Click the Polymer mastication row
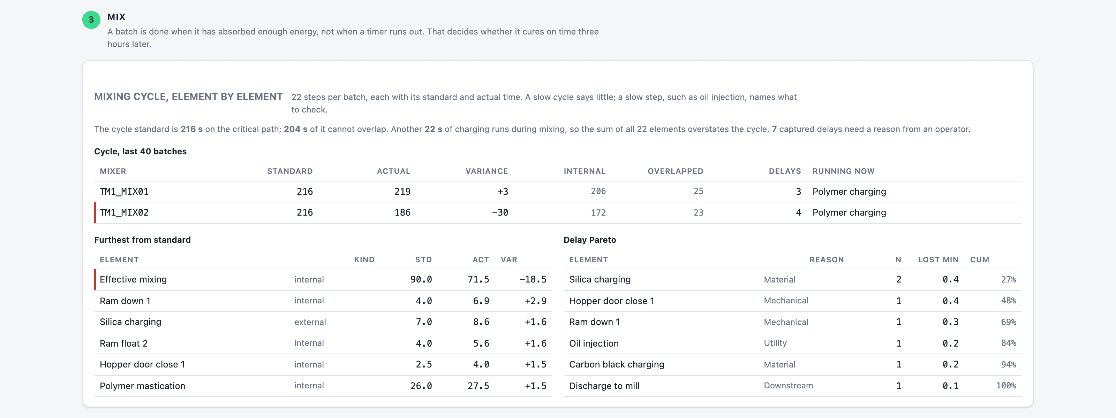Viewport: 1116px width, 418px height. pos(323,386)
